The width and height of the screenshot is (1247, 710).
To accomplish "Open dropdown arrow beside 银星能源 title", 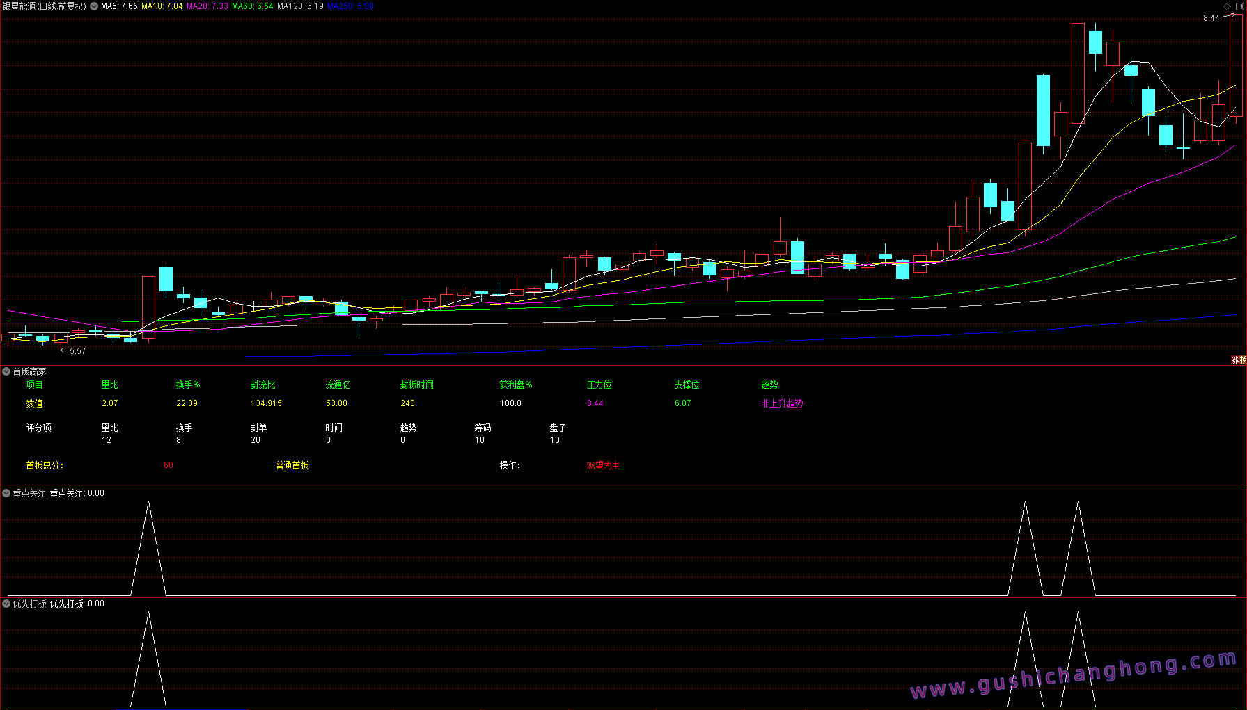I will coord(94,6).
